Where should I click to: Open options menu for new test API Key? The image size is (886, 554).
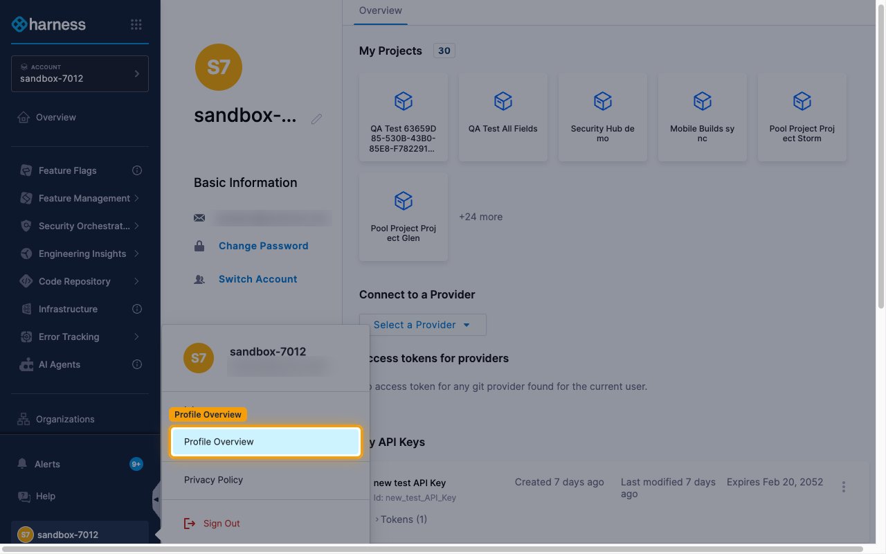pyautogui.click(x=844, y=487)
